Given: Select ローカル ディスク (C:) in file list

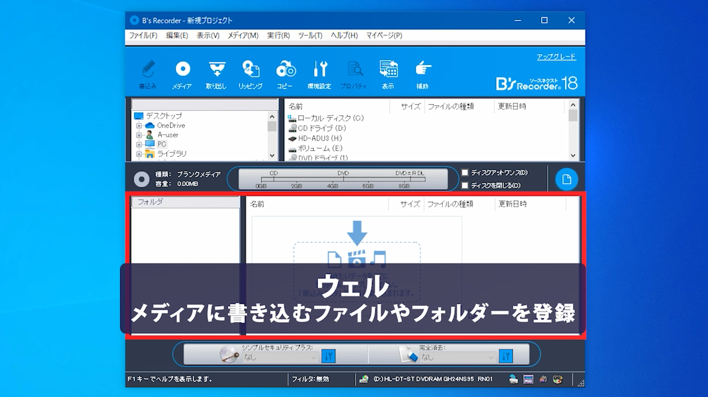Looking at the screenshot, I should click(x=330, y=118).
